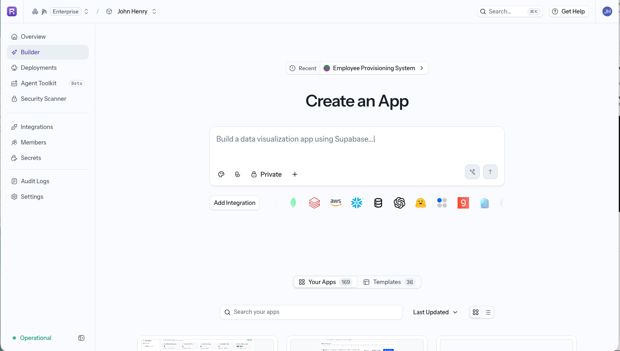Toggle the Private visibility setting

coord(266,174)
